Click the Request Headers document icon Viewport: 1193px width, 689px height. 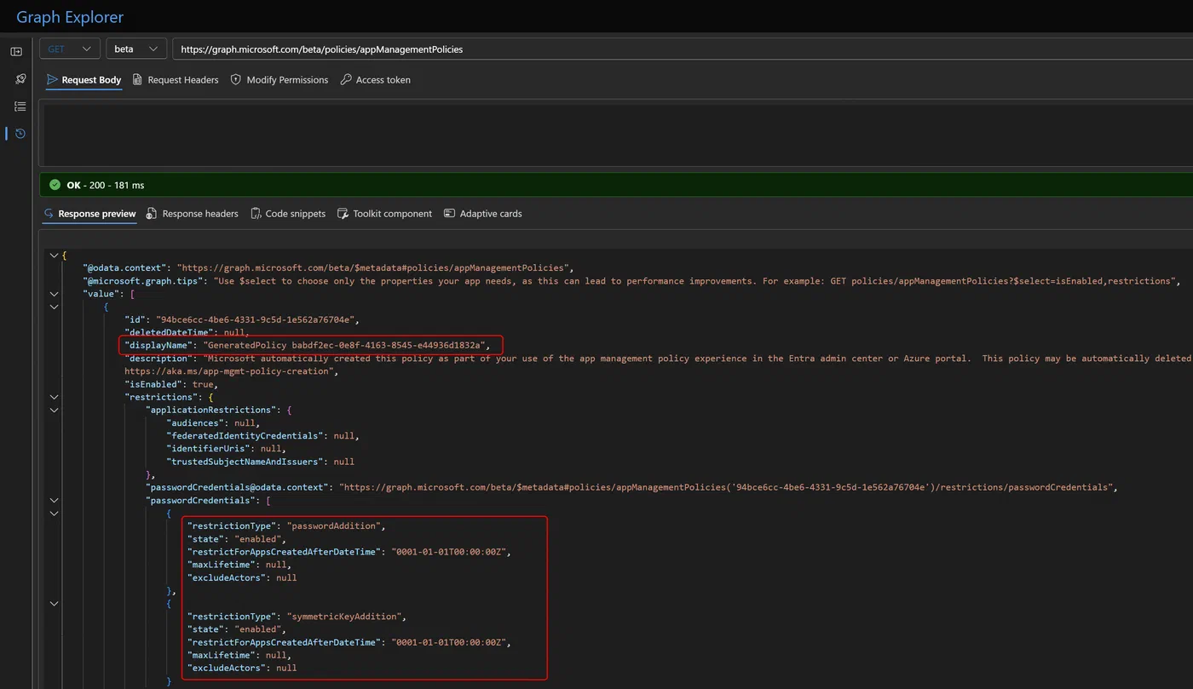137,79
